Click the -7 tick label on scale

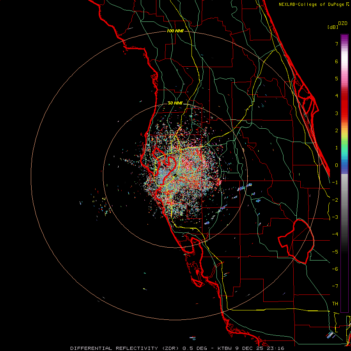click(335, 286)
